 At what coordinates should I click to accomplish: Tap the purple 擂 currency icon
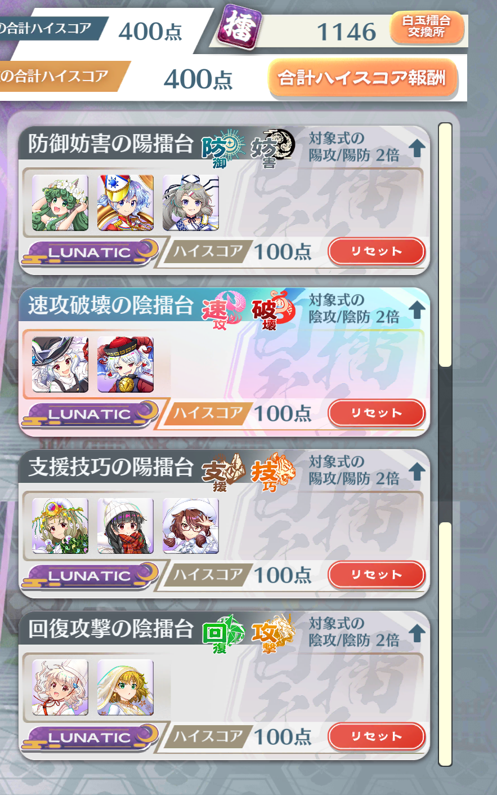tap(241, 26)
